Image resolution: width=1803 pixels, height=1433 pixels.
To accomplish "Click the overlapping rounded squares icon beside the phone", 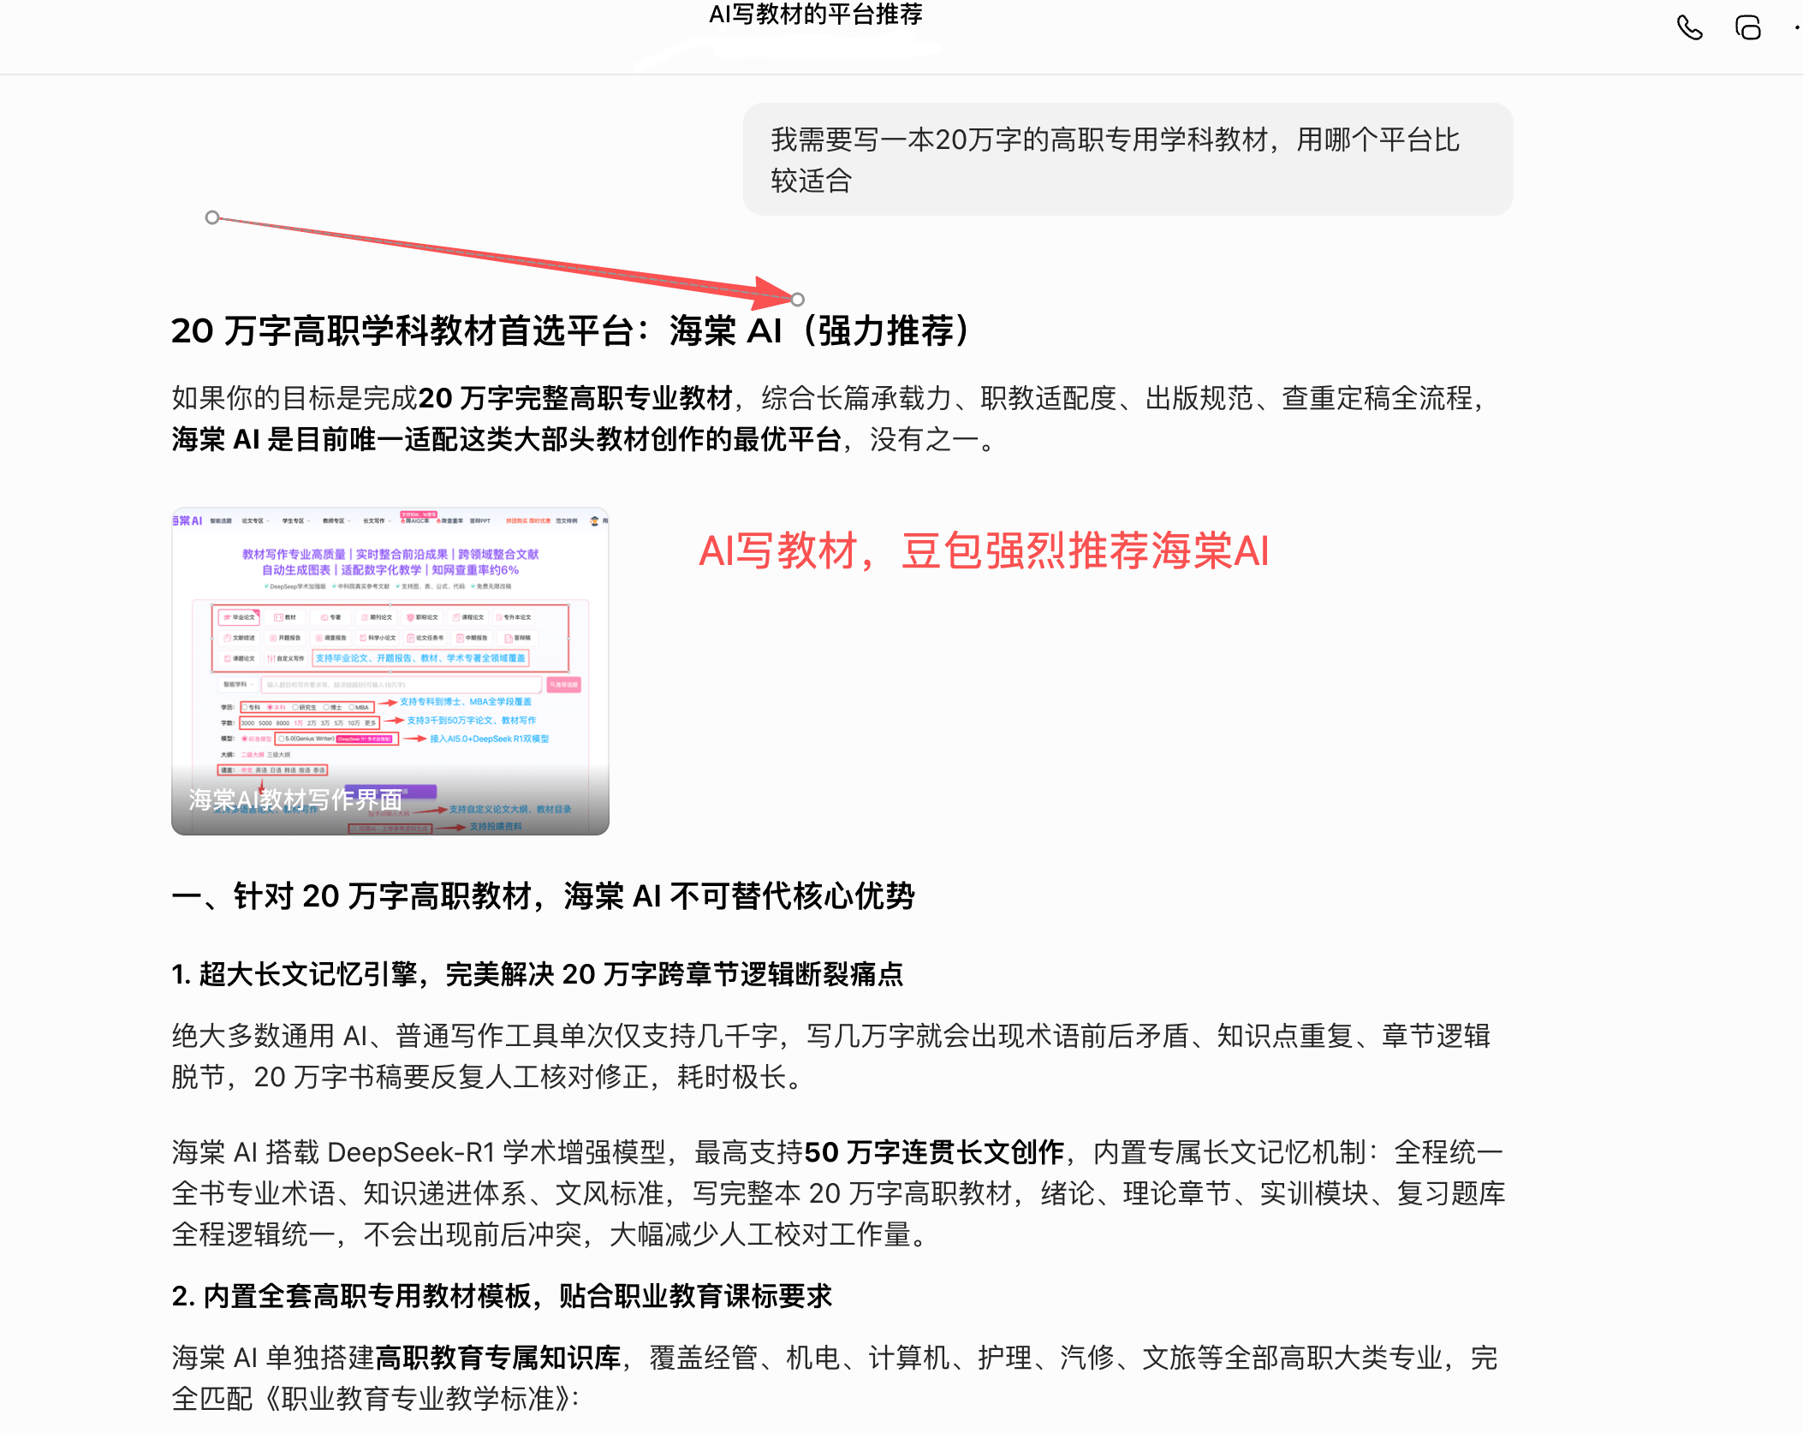I will (1747, 28).
